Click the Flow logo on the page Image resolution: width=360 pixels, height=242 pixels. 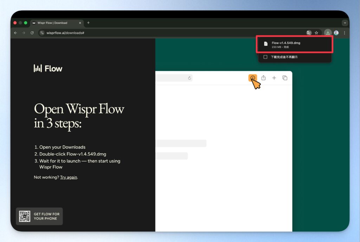point(48,68)
